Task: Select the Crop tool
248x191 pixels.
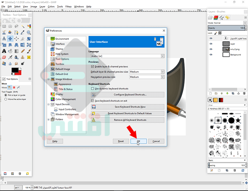Action: (x=23, y=39)
